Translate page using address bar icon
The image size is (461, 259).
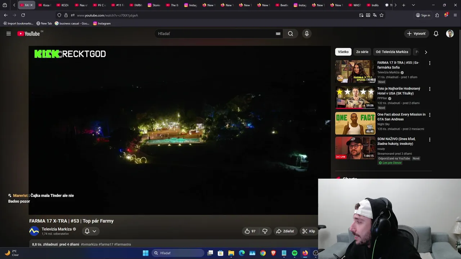click(375, 15)
